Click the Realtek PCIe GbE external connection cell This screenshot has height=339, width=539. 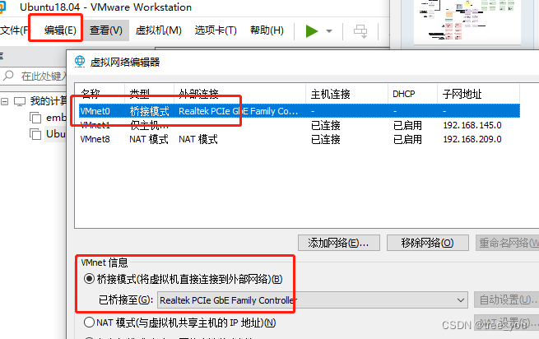point(238,111)
